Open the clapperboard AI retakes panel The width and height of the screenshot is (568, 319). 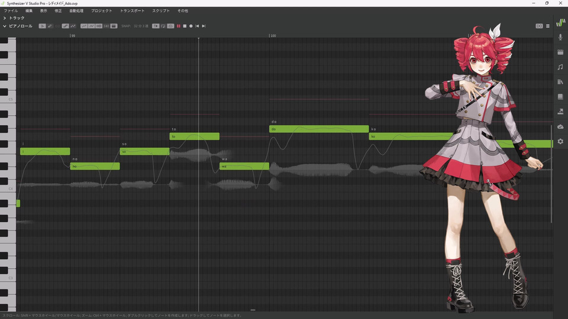point(560,52)
